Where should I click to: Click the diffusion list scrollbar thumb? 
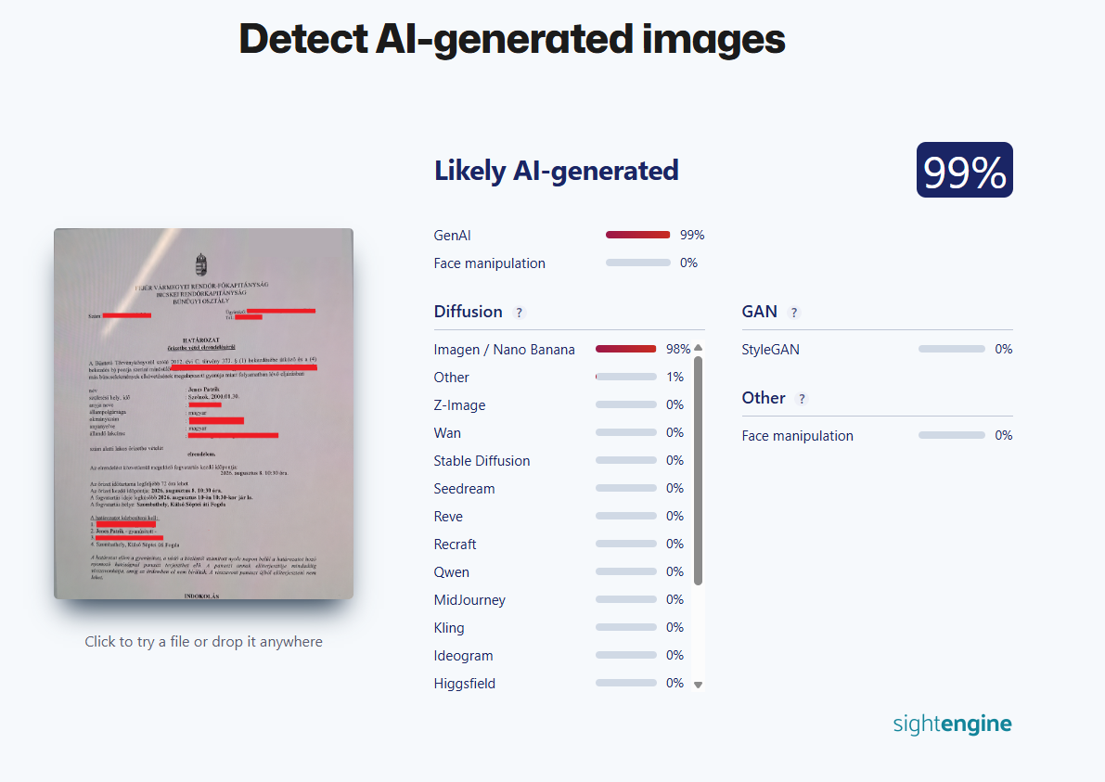coord(699,470)
